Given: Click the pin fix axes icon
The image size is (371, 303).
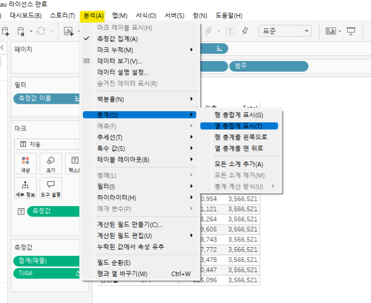Looking at the screenshot, I should click(245, 31).
